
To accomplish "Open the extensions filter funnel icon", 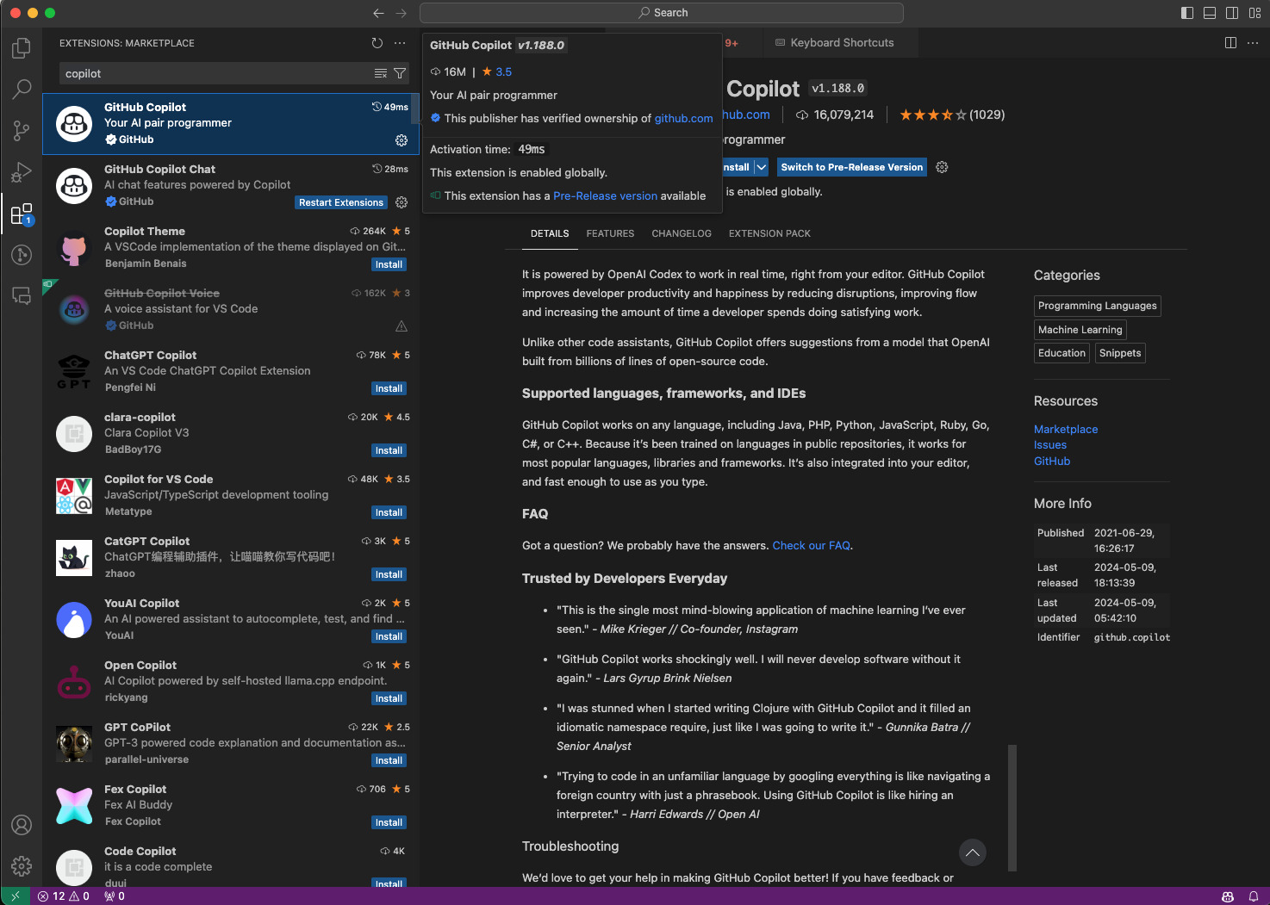I will pos(399,73).
